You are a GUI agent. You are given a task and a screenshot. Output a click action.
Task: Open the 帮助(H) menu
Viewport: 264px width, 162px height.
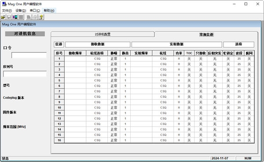coord(49,11)
